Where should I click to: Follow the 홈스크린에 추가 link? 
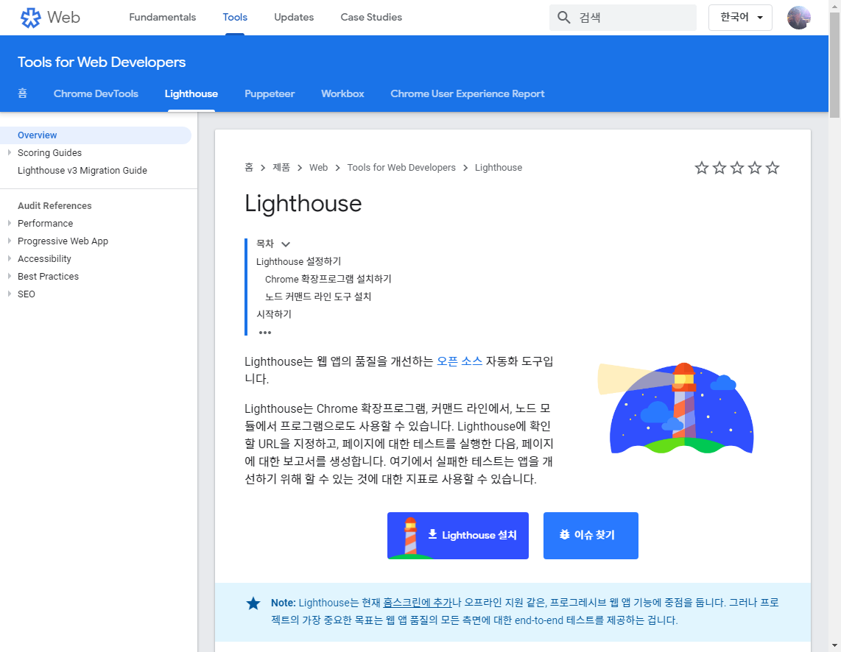[x=418, y=603]
